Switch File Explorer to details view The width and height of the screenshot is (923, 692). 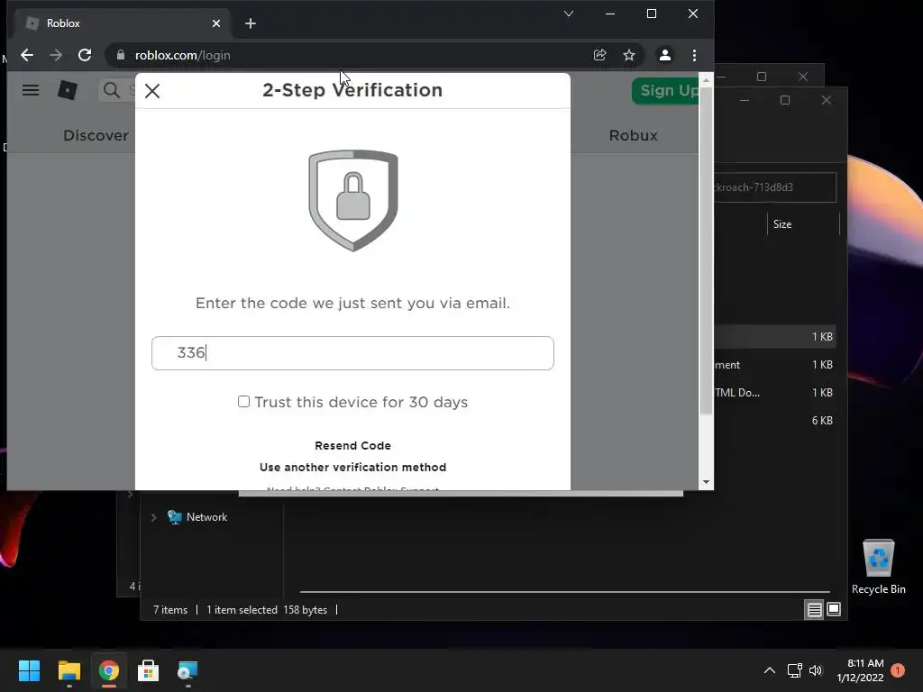814,610
